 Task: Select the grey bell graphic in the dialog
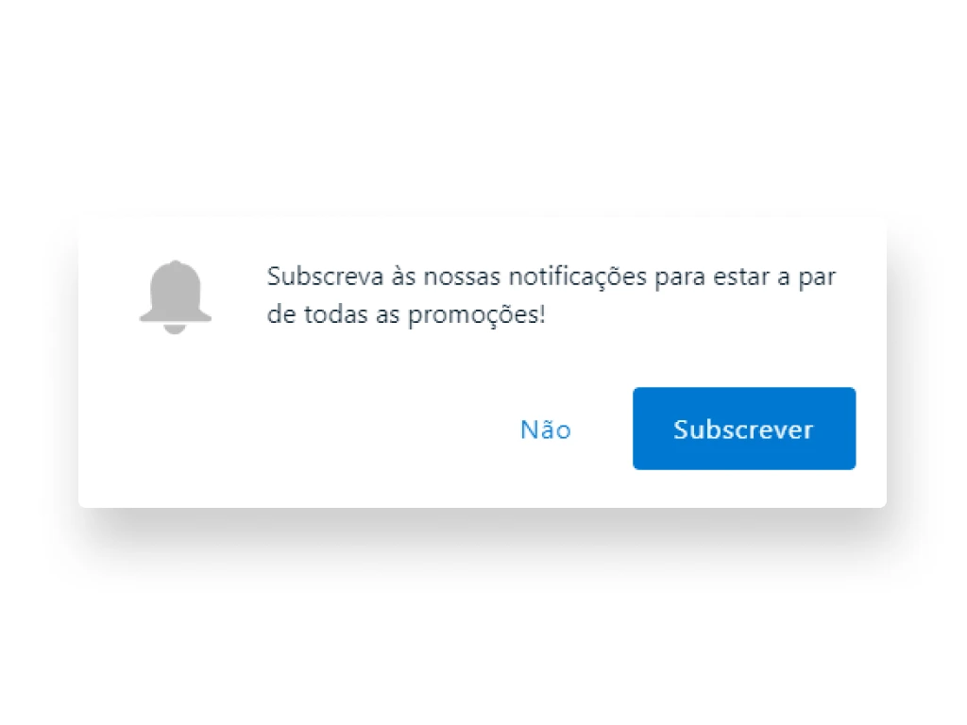(175, 297)
